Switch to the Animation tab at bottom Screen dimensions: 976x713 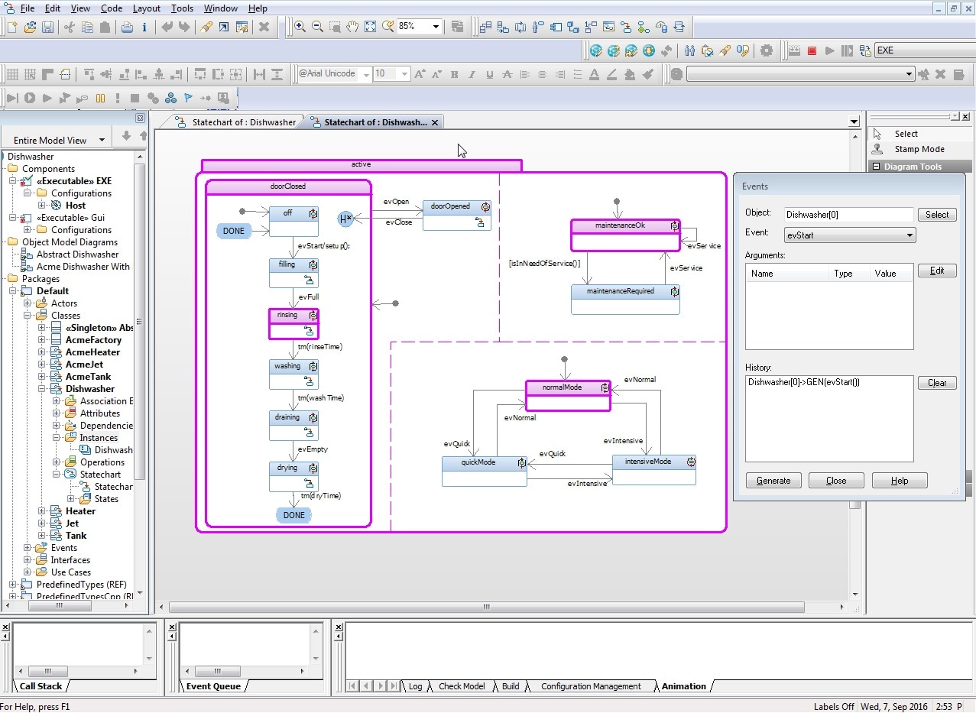point(683,686)
